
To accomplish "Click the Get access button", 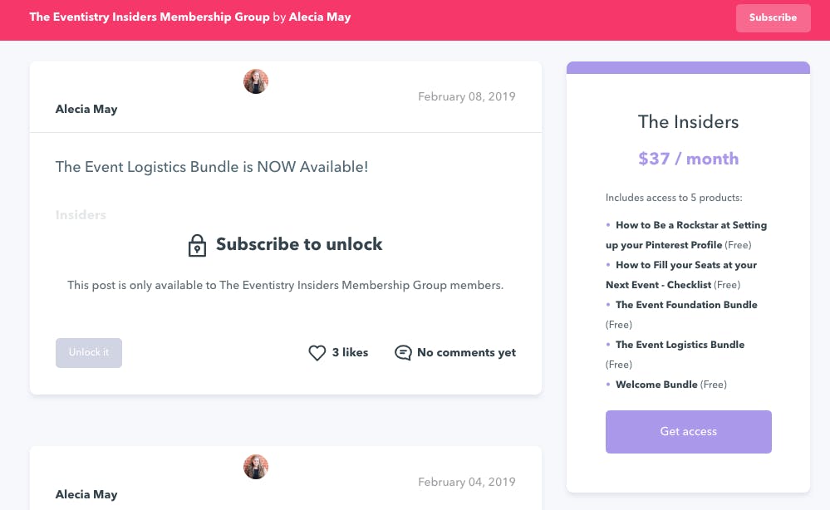I will [x=688, y=432].
